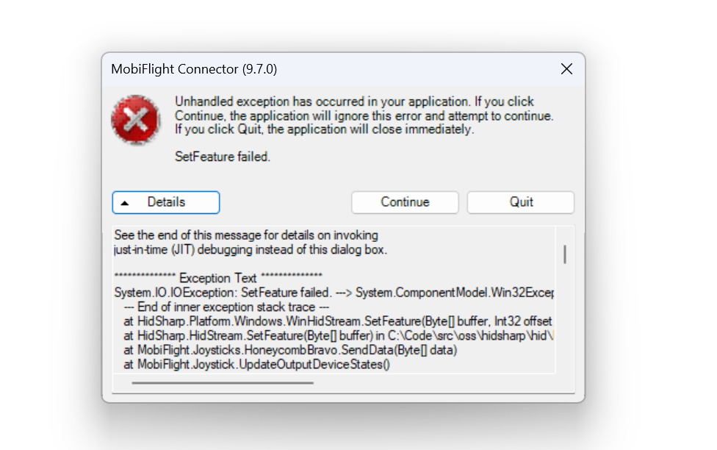Click the scrollbar of the details panel

(563, 254)
